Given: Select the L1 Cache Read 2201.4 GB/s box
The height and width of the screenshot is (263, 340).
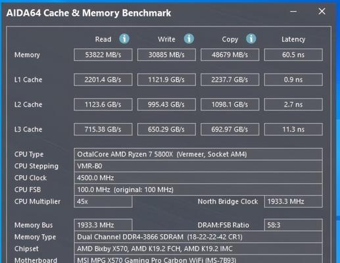Looking at the screenshot, I should (x=103, y=80).
